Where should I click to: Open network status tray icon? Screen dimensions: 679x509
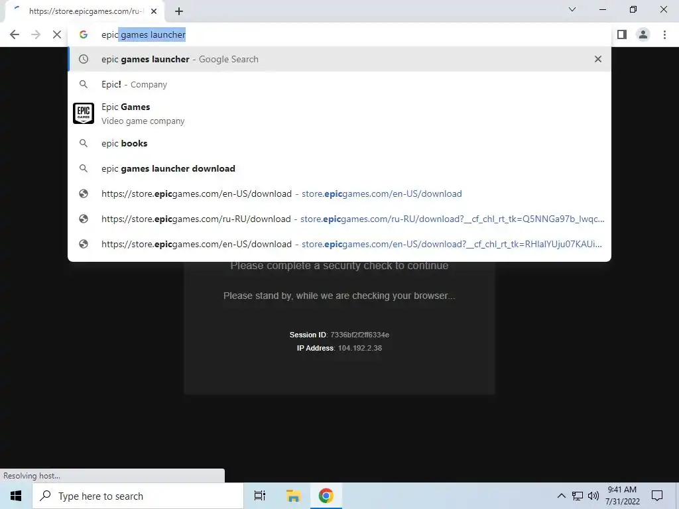coord(578,496)
